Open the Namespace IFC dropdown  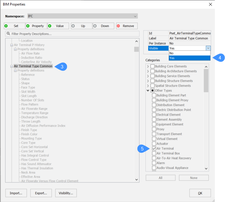click(x=82, y=16)
